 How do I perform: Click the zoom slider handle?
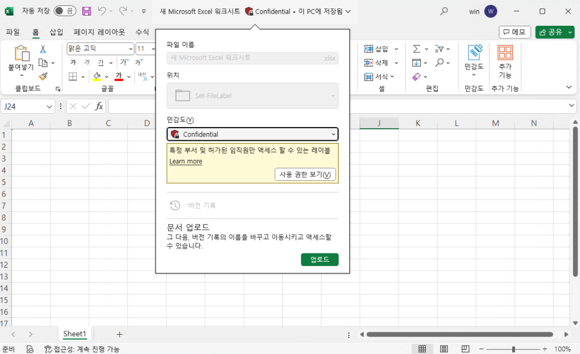(x=513, y=349)
